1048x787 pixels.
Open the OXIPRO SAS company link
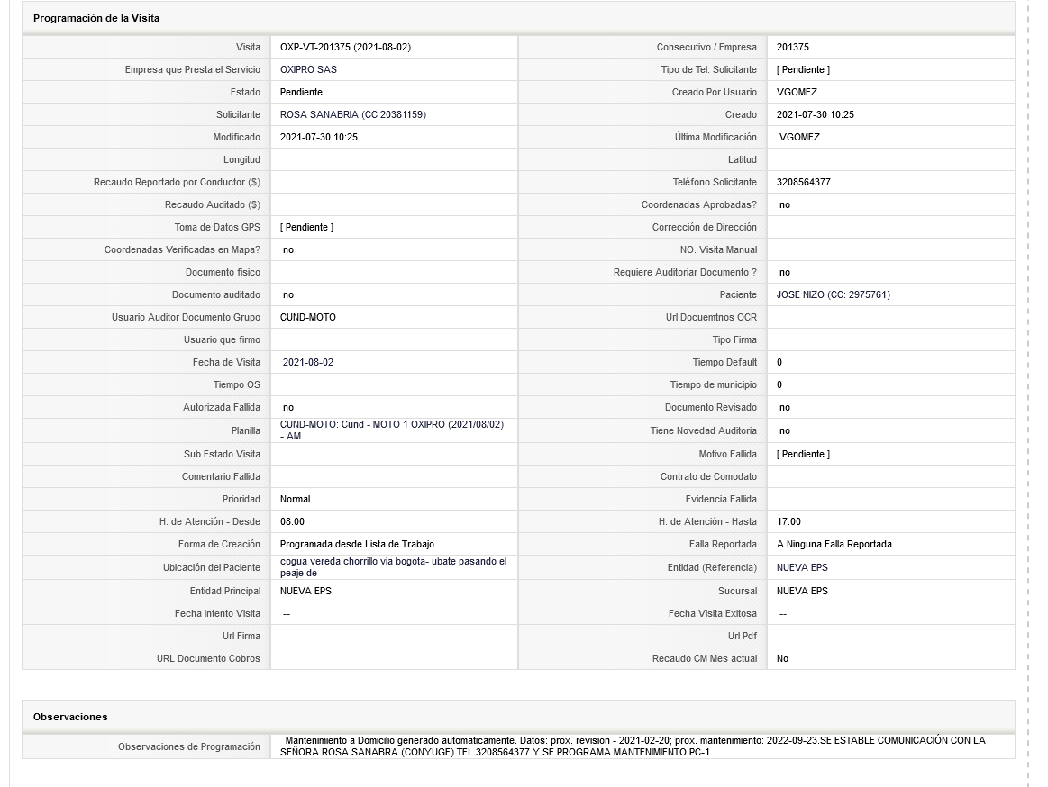click(308, 69)
